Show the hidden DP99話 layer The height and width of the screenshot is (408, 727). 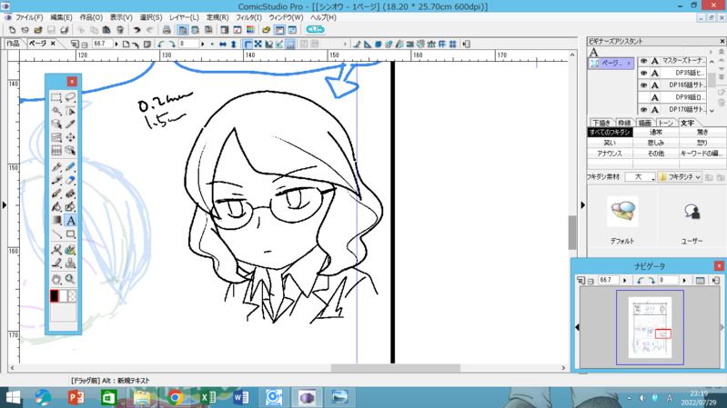point(643,97)
